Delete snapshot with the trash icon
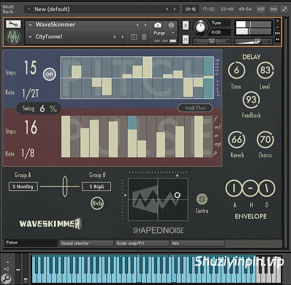This screenshot has height=285, width=291. [144, 37]
